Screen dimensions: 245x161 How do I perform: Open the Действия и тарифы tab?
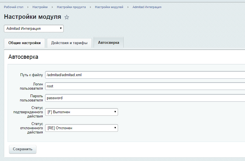69,43
